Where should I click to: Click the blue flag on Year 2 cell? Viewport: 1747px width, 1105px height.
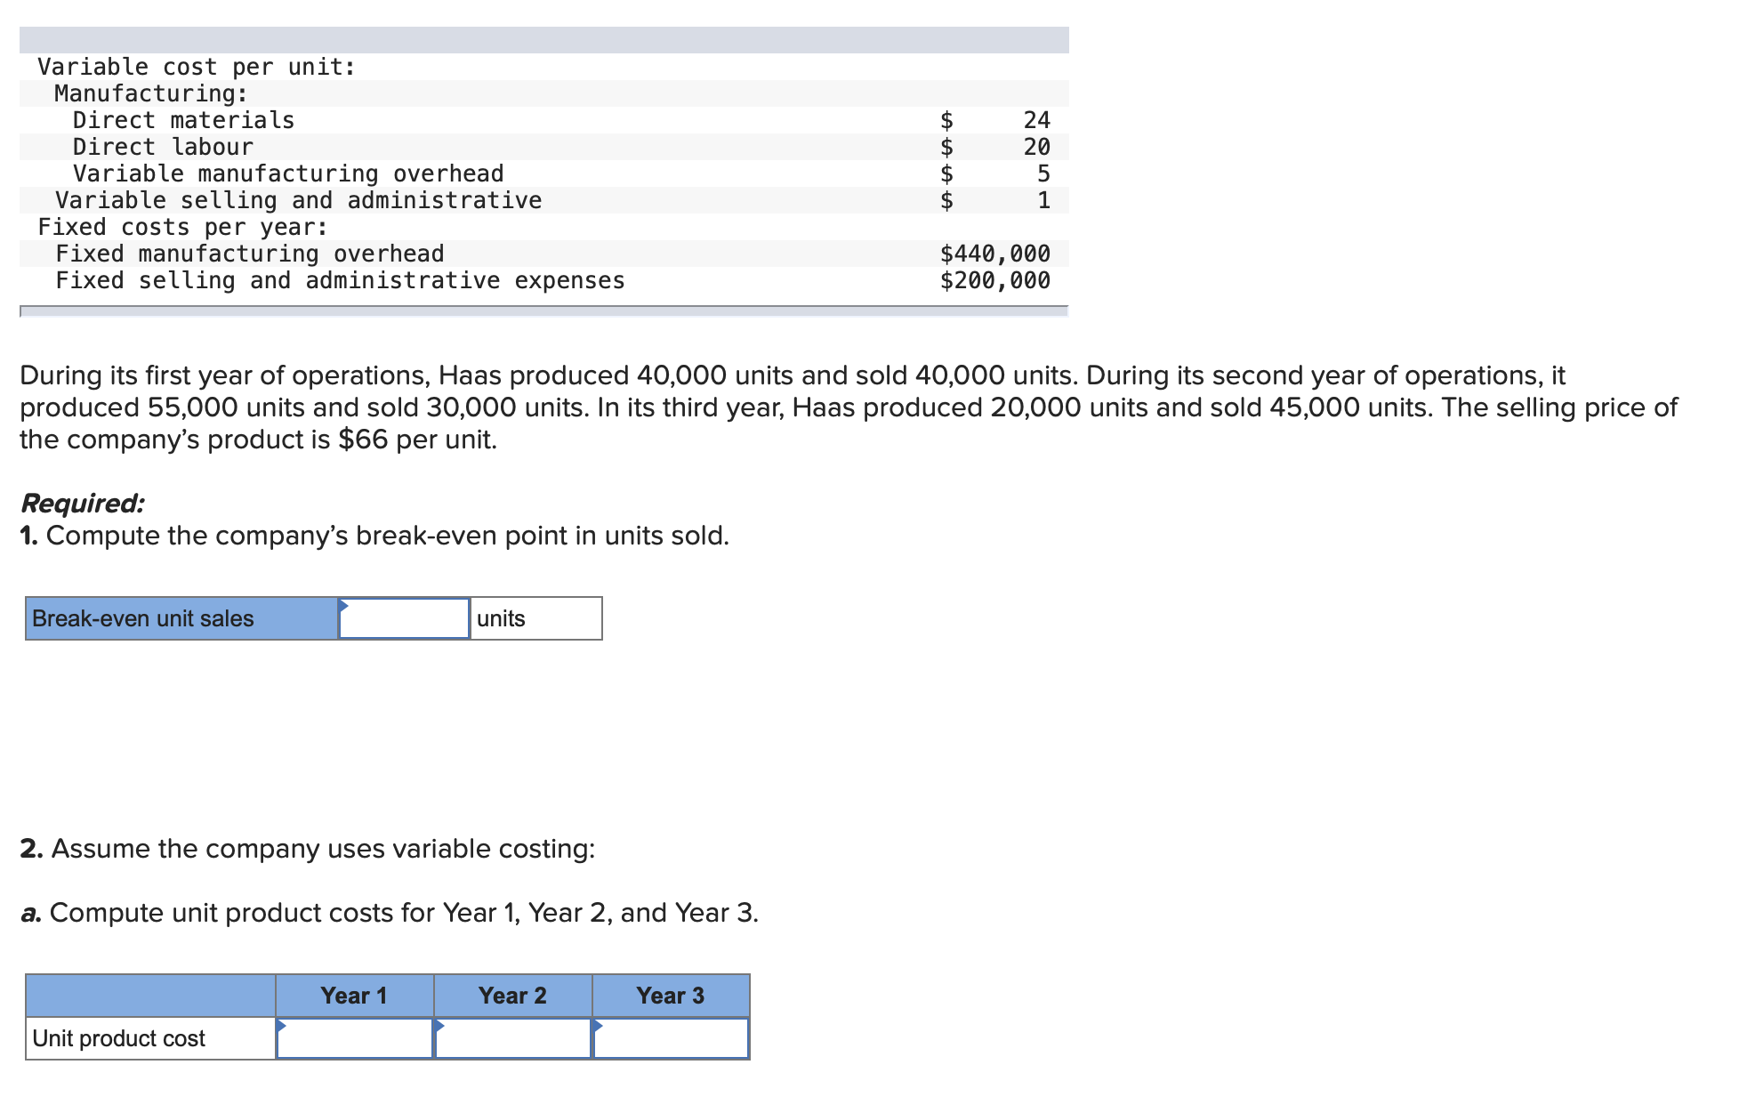pos(440,1025)
